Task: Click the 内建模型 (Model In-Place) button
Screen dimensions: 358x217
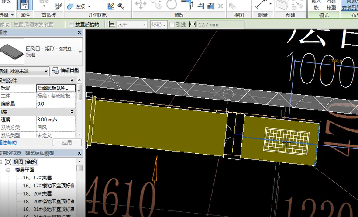Action: pos(331,4)
